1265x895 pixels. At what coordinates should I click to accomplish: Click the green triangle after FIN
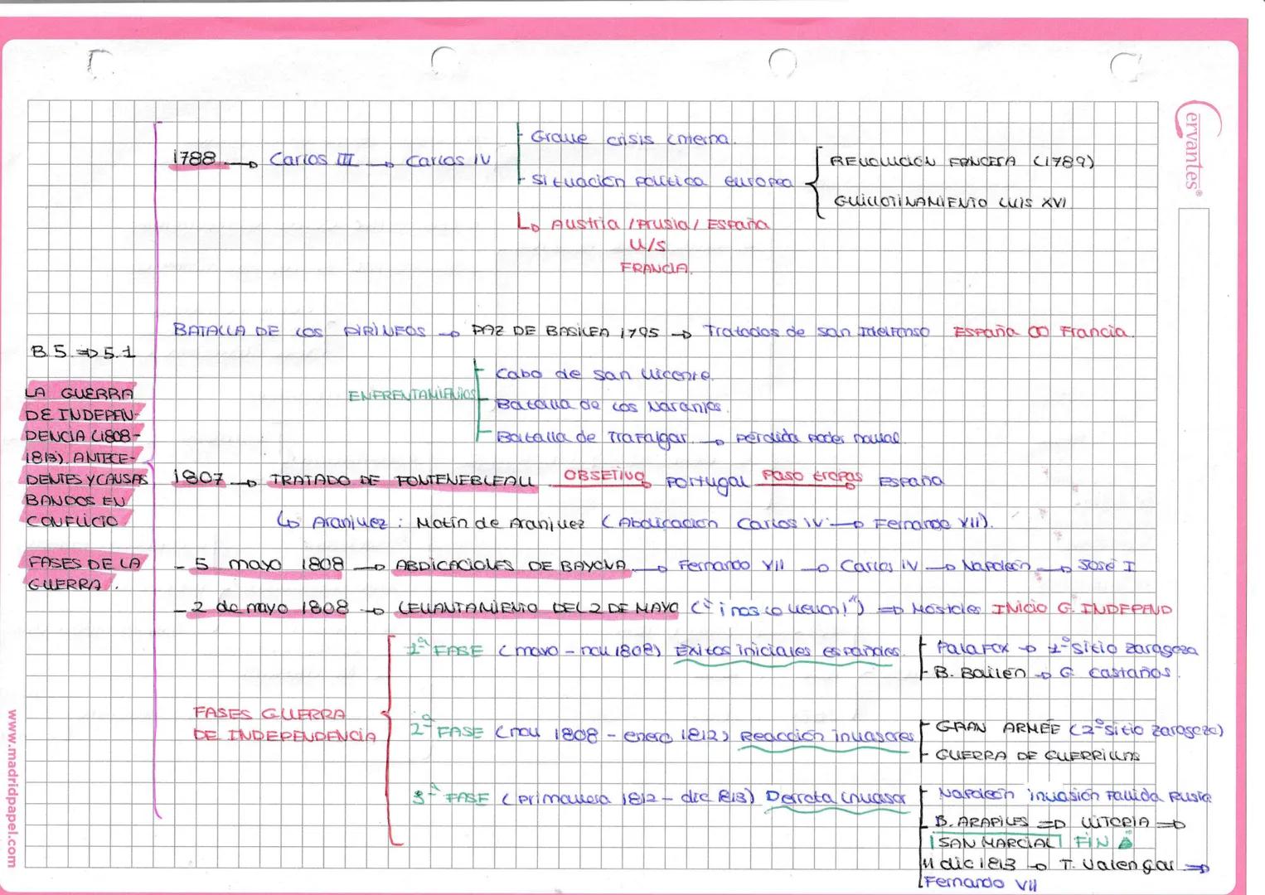pyautogui.click(x=1125, y=843)
